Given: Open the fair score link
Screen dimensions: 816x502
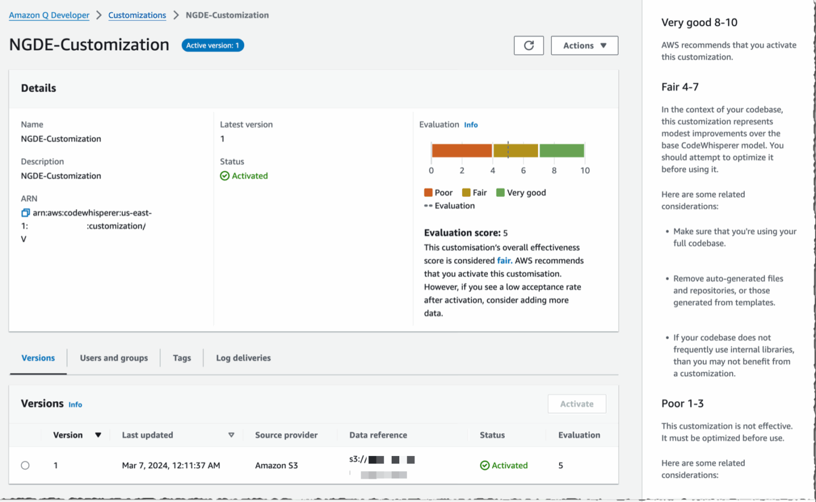Looking at the screenshot, I should coord(505,260).
